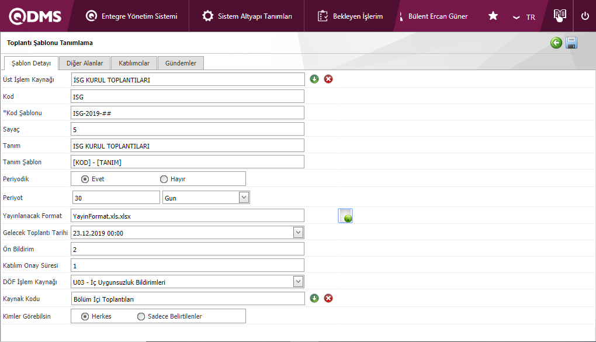Open Sistem Altyapı Tanımları menu
Viewport: 596px width, 342px height.
click(x=247, y=16)
